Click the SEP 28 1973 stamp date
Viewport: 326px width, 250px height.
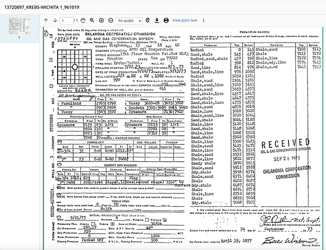(x=287, y=159)
